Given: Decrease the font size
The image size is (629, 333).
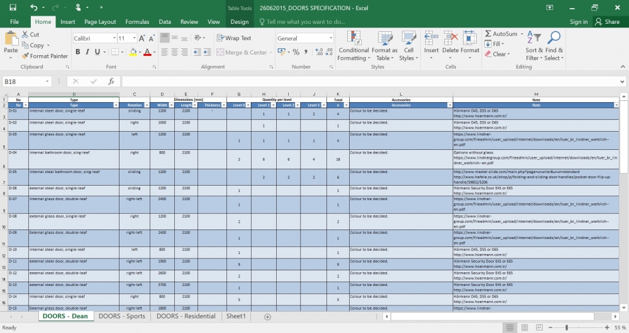Looking at the screenshot, I should coord(151,38).
